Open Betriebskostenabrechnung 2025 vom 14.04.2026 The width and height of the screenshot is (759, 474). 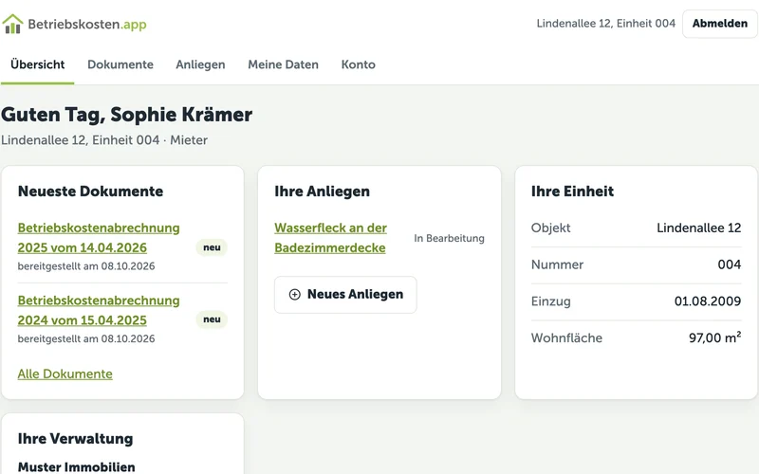99,238
